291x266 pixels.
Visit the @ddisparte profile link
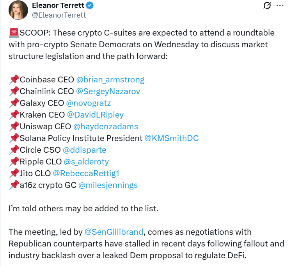(x=84, y=150)
